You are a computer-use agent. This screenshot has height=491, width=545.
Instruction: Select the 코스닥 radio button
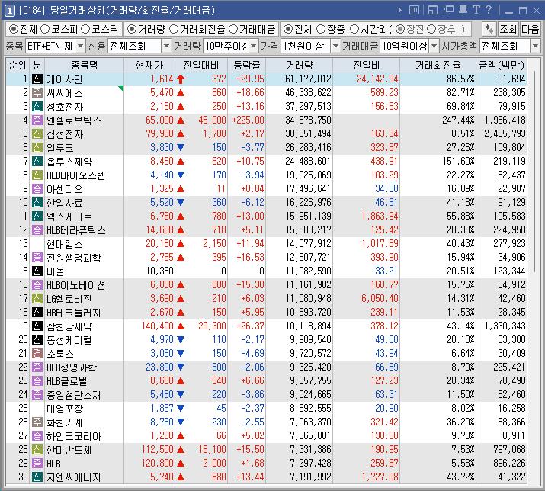point(85,30)
